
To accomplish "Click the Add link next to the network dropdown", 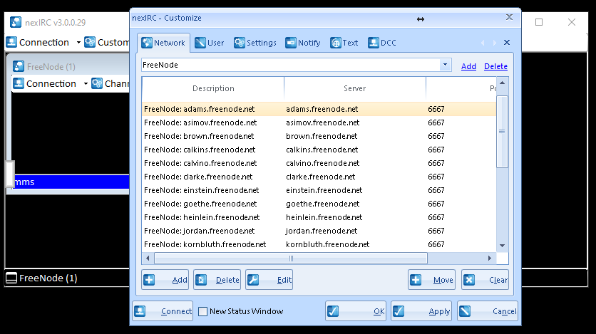I will pos(468,66).
